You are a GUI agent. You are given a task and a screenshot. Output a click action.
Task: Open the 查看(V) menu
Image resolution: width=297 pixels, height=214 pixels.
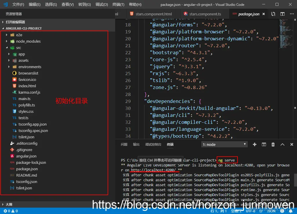[67, 4]
